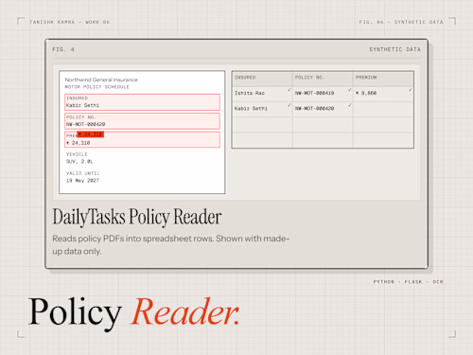Click the VALID UNTIL label

(x=82, y=173)
